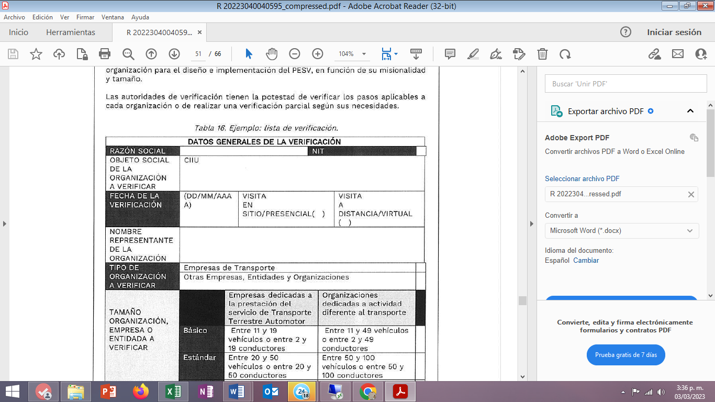Zoom out with the minus icon
The image size is (715, 402).
pos(295,54)
